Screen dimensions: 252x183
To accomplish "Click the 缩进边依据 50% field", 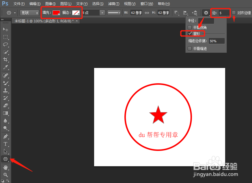I will (217, 41).
